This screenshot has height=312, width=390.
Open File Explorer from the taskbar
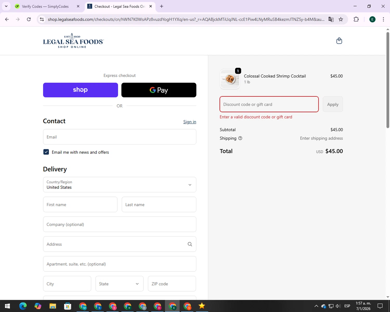coord(53,306)
